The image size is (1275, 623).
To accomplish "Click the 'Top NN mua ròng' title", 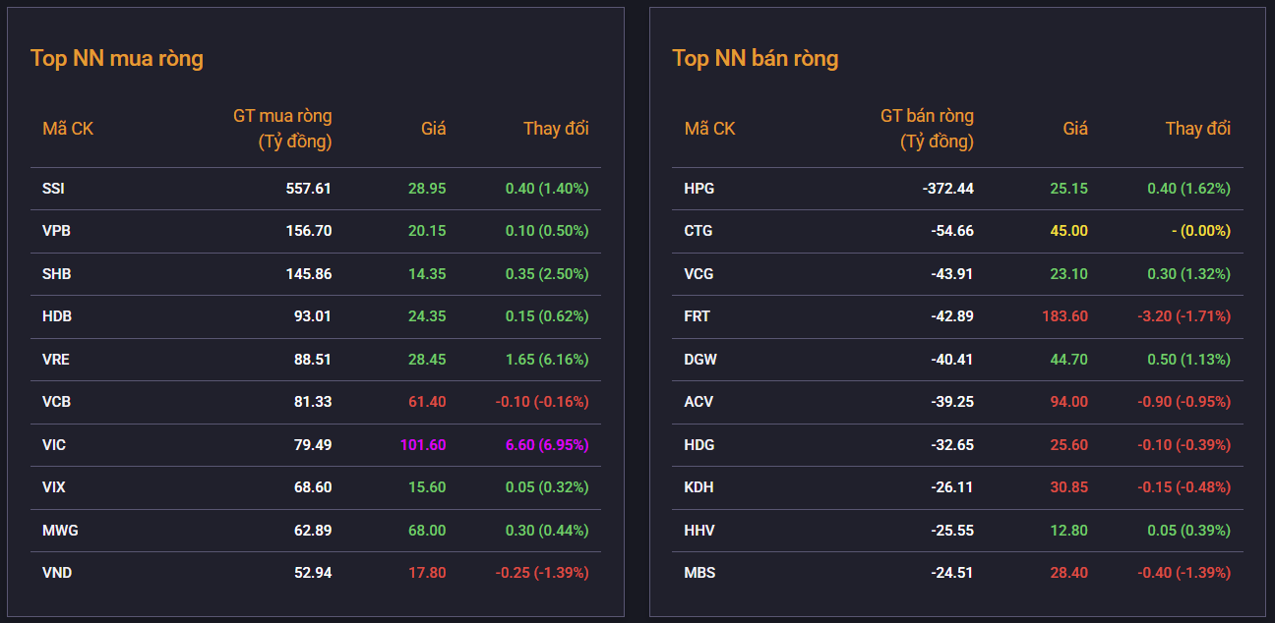I will [x=117, y=58].
